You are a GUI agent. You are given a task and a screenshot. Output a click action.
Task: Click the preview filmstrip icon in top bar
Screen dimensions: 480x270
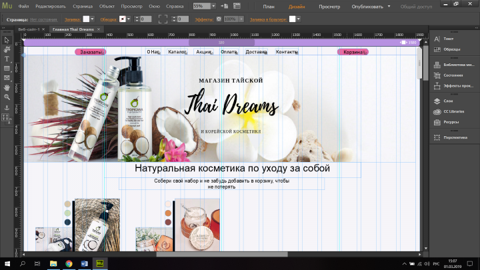click(237, 6)
